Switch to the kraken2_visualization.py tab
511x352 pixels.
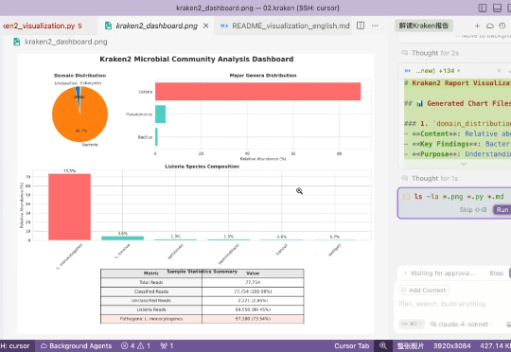tap(43, 26)
